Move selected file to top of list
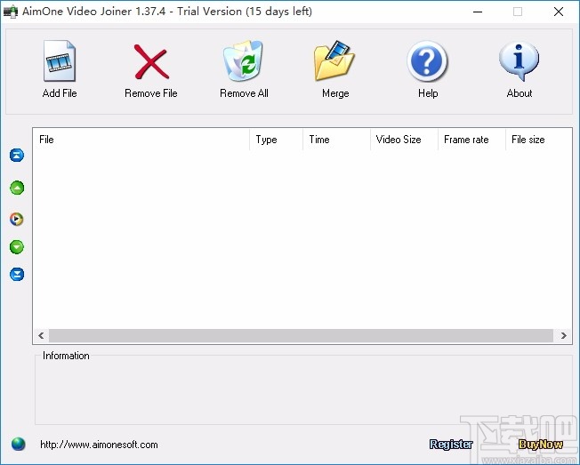Image resolution: width=580 pixels, height=465 pixels. click(x=17, y=156)
